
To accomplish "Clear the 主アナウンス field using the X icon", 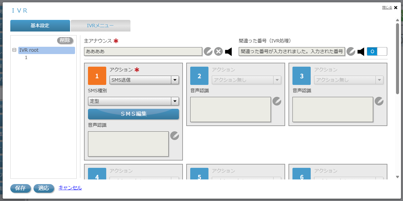I will (x=218, y=51).
